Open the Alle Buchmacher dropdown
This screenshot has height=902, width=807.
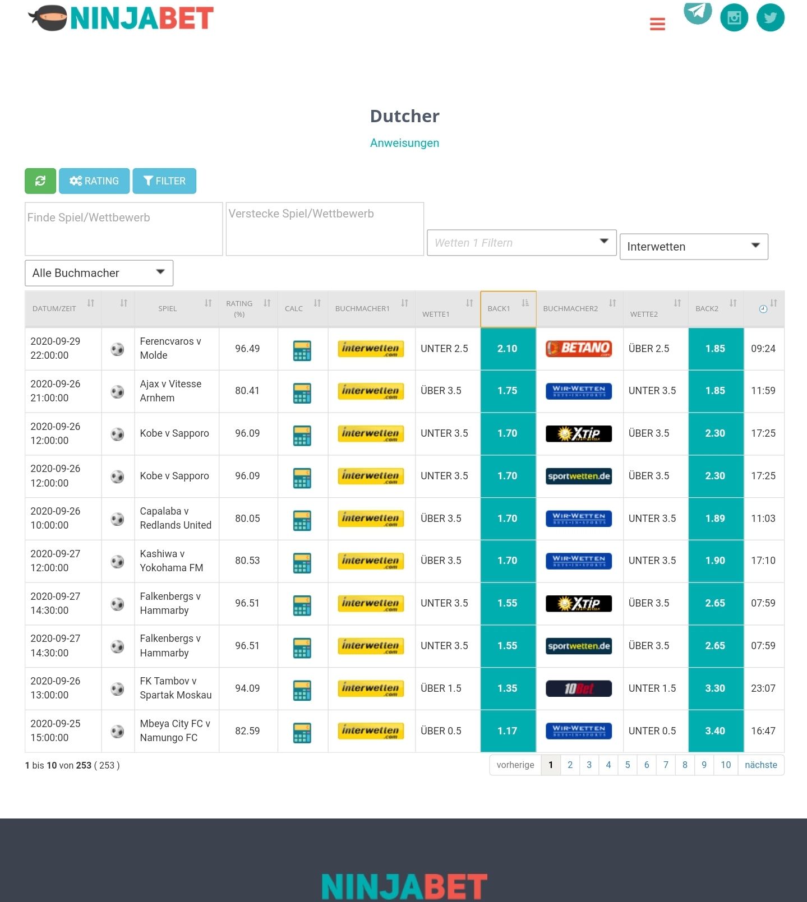[x=99, y=273]
